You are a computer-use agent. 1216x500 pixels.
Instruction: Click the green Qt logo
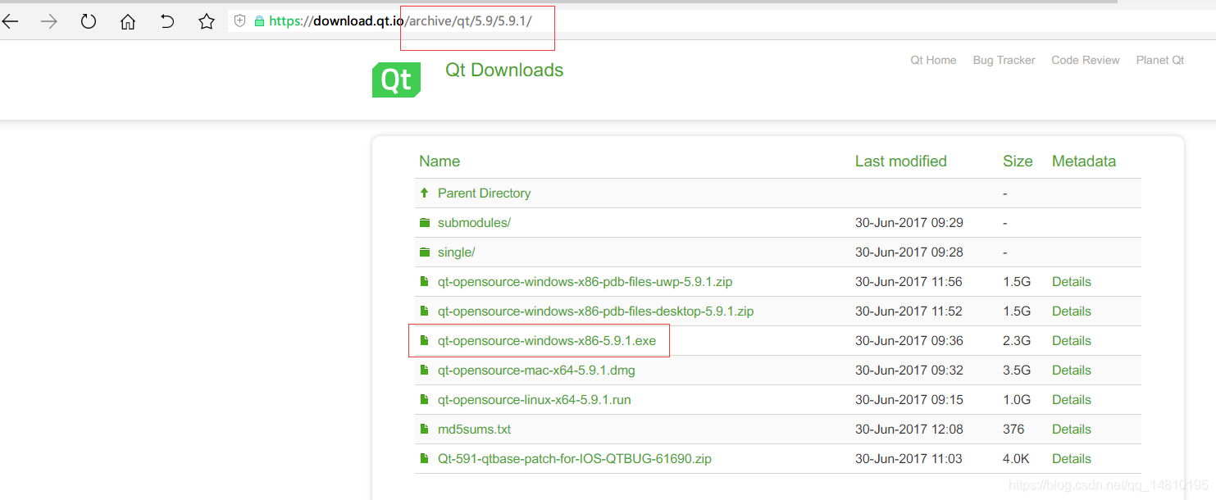click(396, 80)
